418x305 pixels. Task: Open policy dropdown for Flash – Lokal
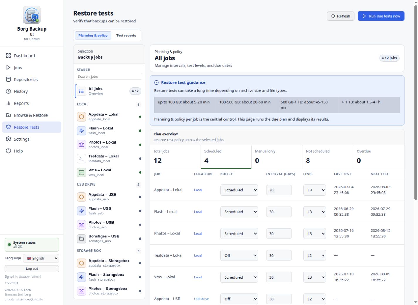(x=239, y=212)
